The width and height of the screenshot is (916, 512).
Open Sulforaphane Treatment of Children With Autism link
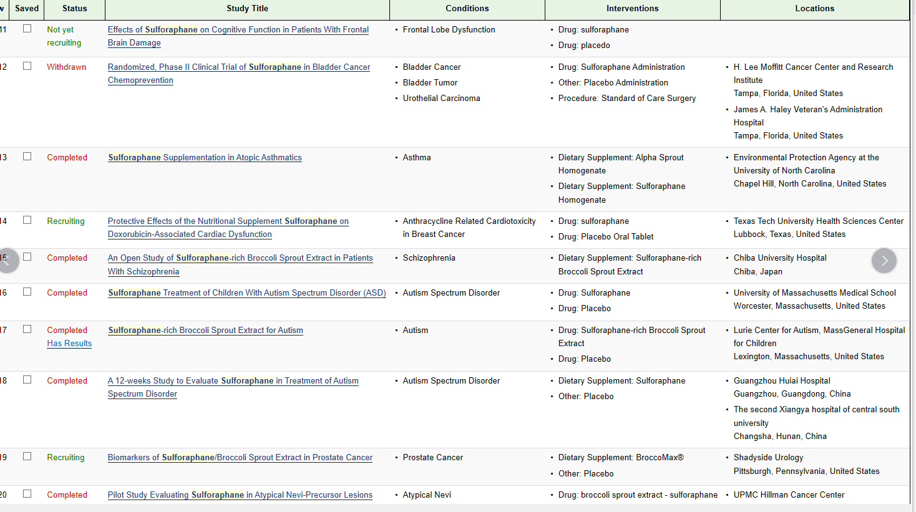246,293
